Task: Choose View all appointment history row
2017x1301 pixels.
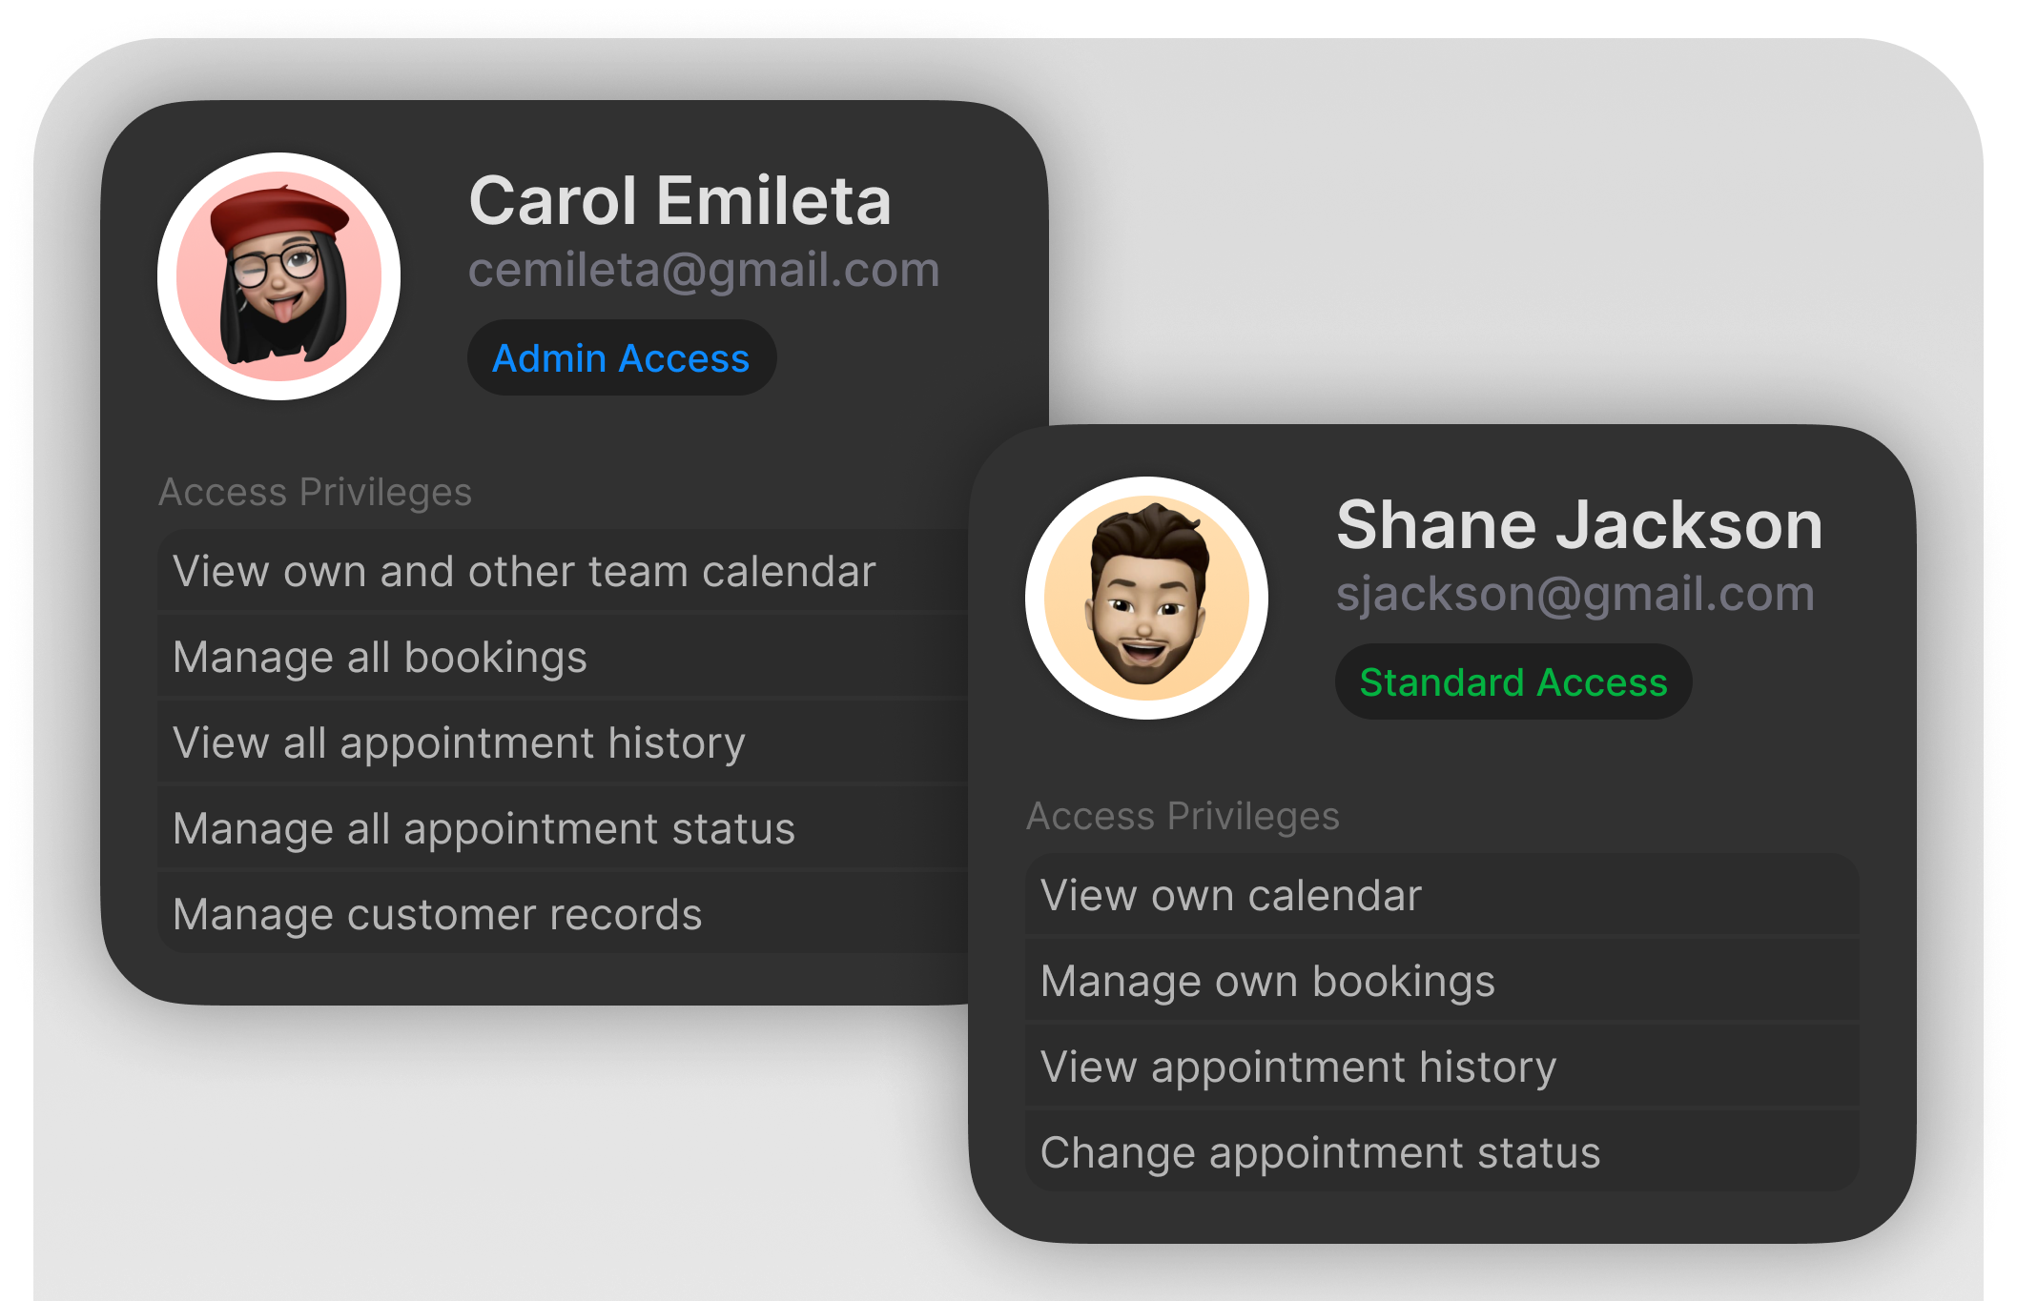Action: pyautogui.click(x=563, y=742)
